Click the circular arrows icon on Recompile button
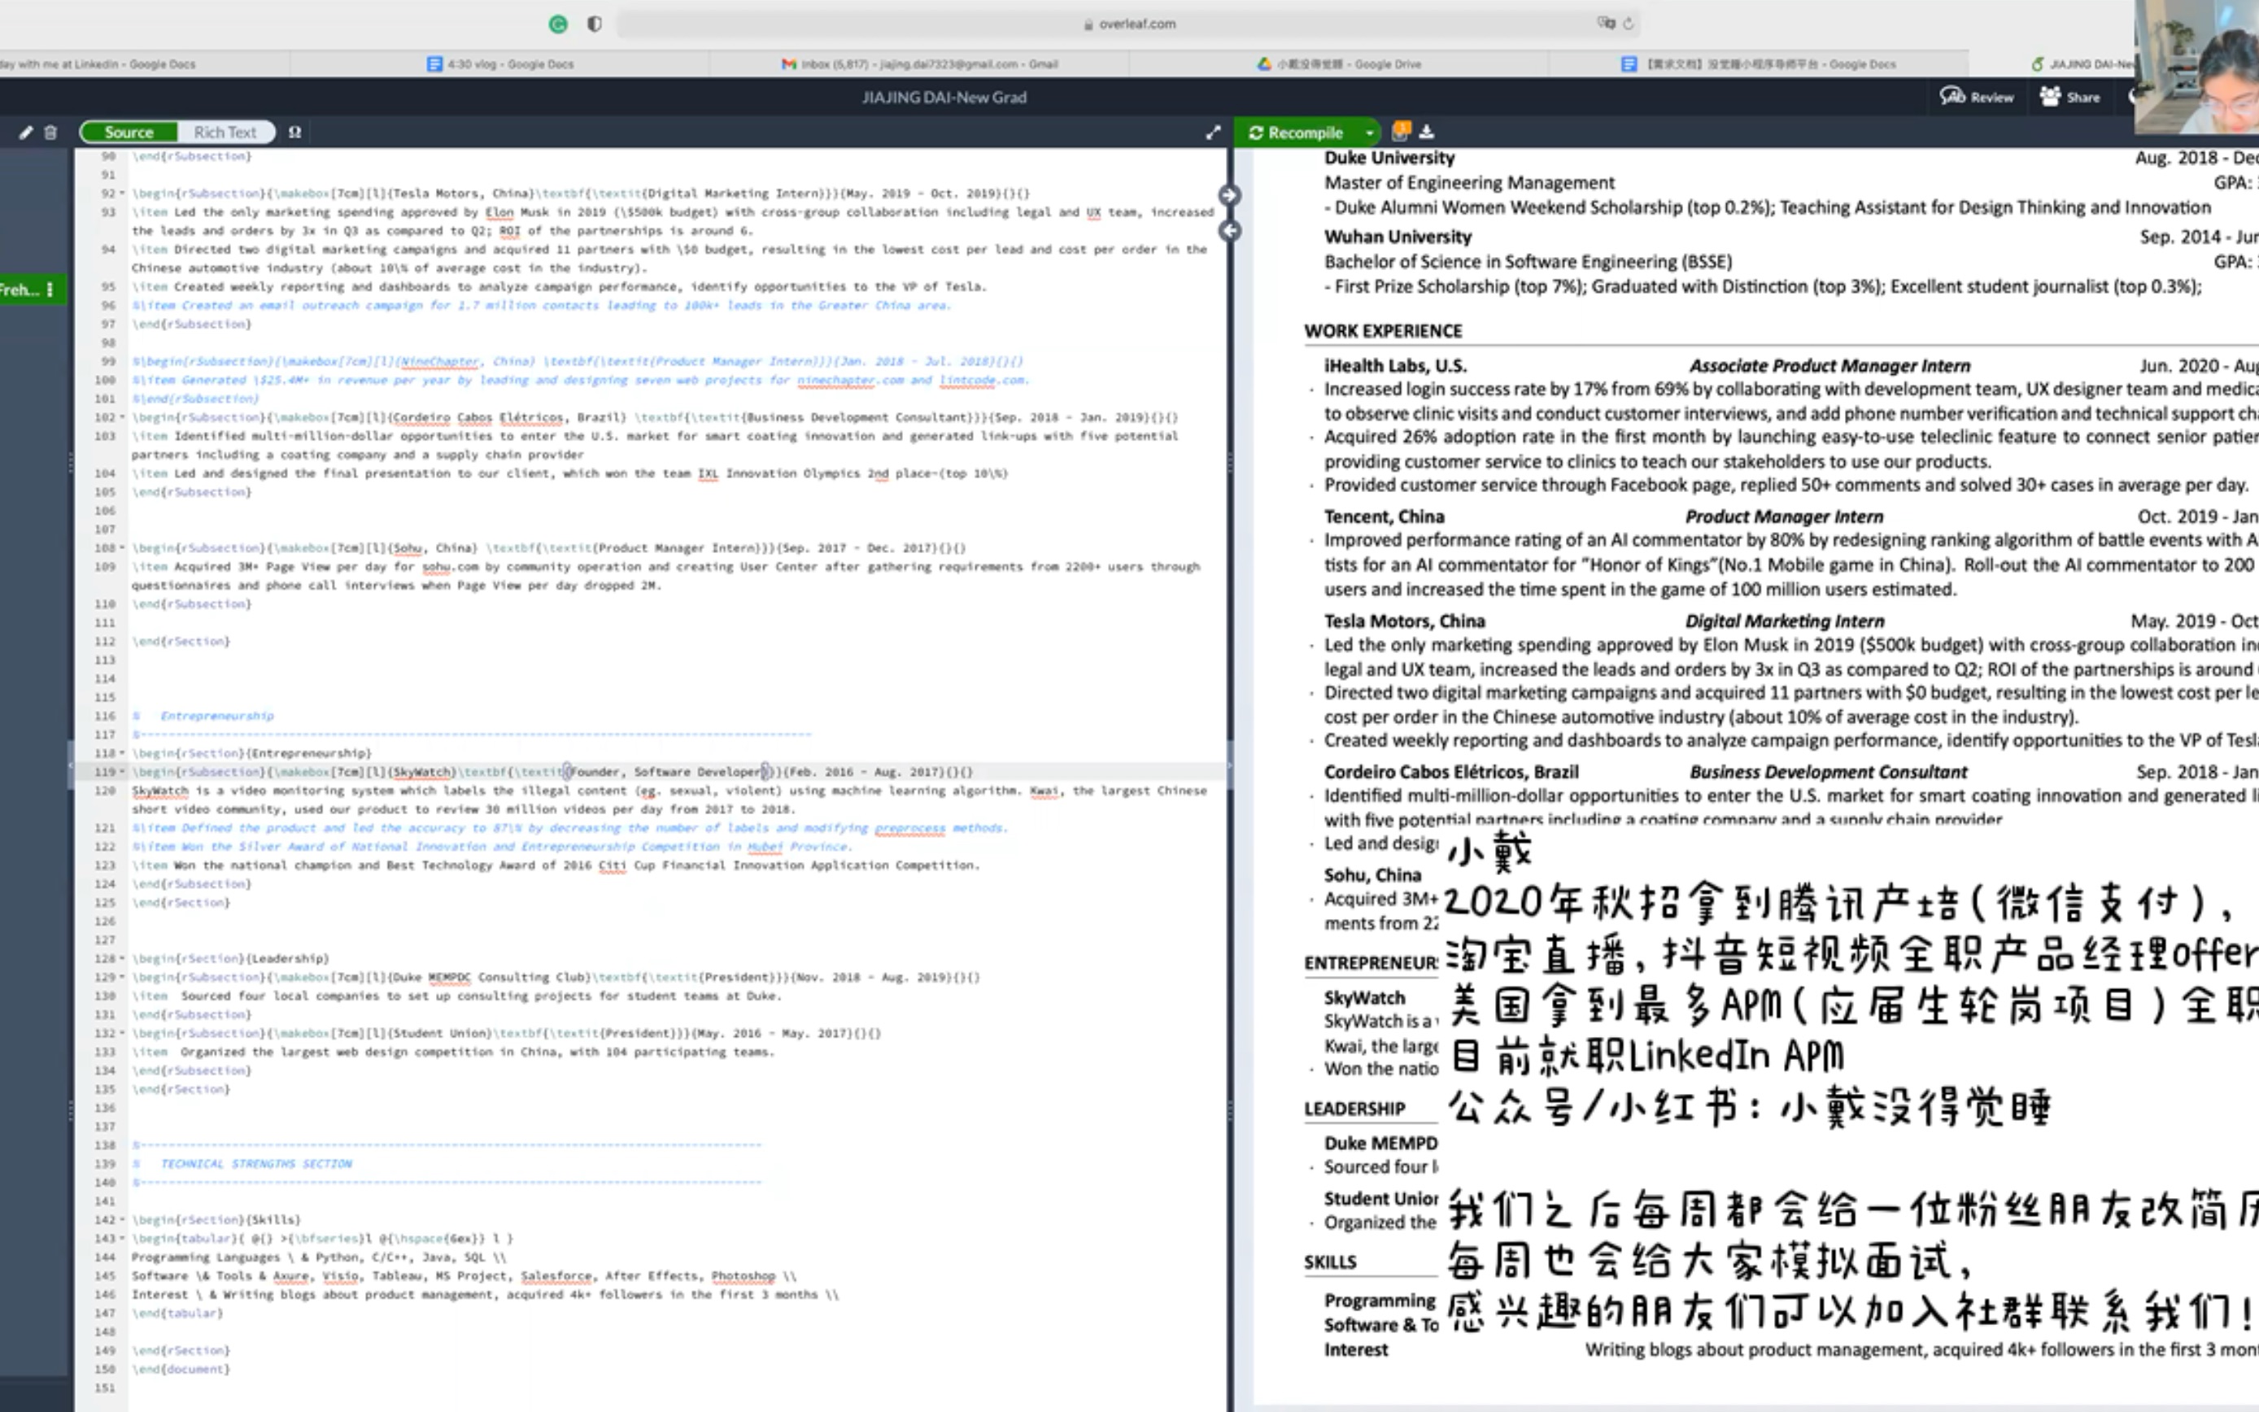This screenshot has width=2259, height=1412. point(1256,133)
